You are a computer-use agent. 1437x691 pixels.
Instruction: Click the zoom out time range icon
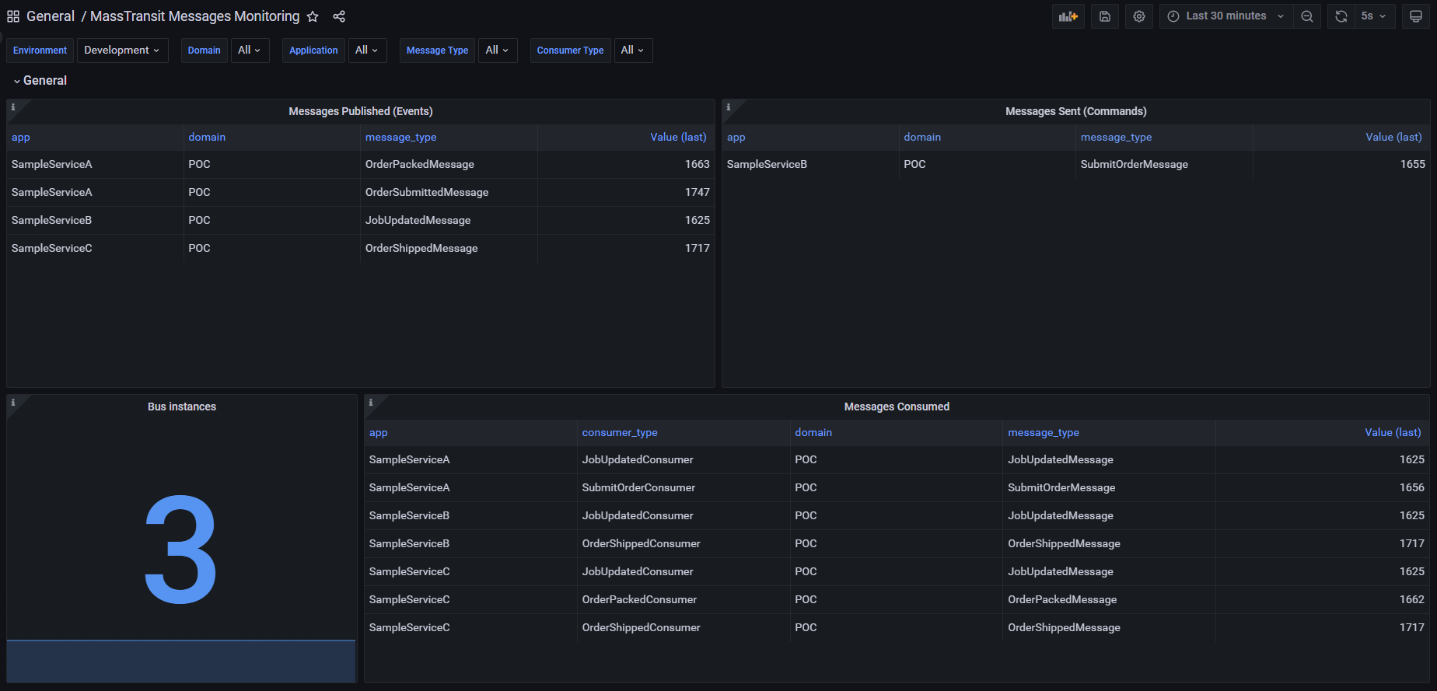(x=1307, y=16)
